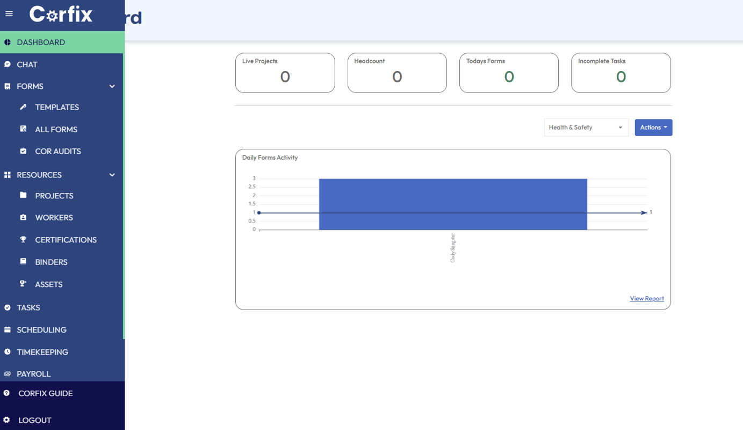Click the Chat speech bubble icon
The image size is (743, 430).
click(8, 64)
